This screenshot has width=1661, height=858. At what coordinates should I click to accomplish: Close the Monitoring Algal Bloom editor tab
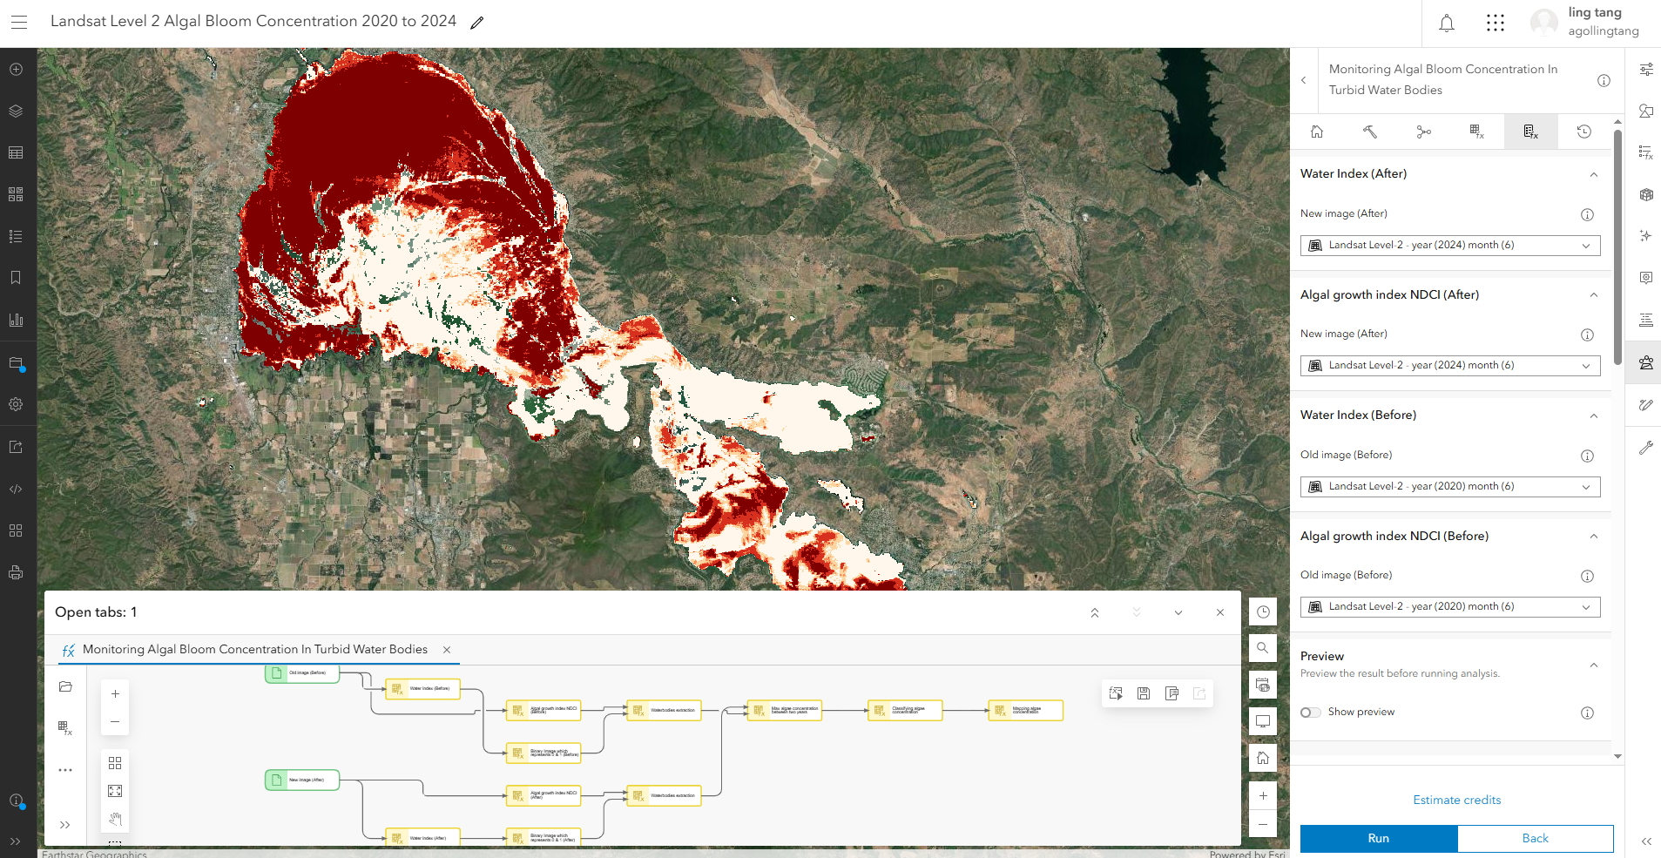click(x=447, y=650)
